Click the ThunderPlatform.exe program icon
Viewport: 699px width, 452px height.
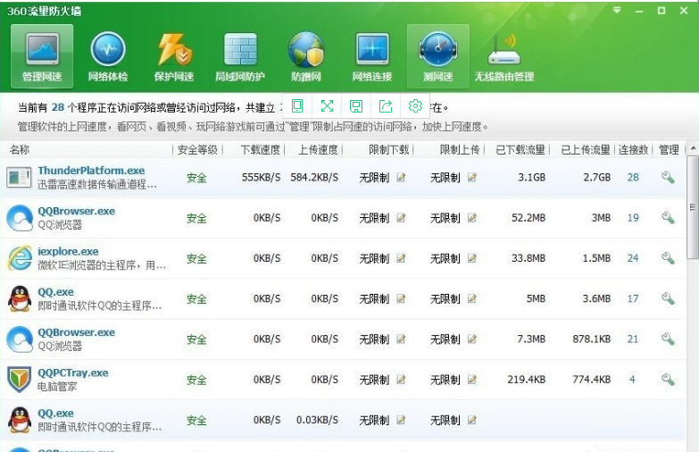point(19,178)
